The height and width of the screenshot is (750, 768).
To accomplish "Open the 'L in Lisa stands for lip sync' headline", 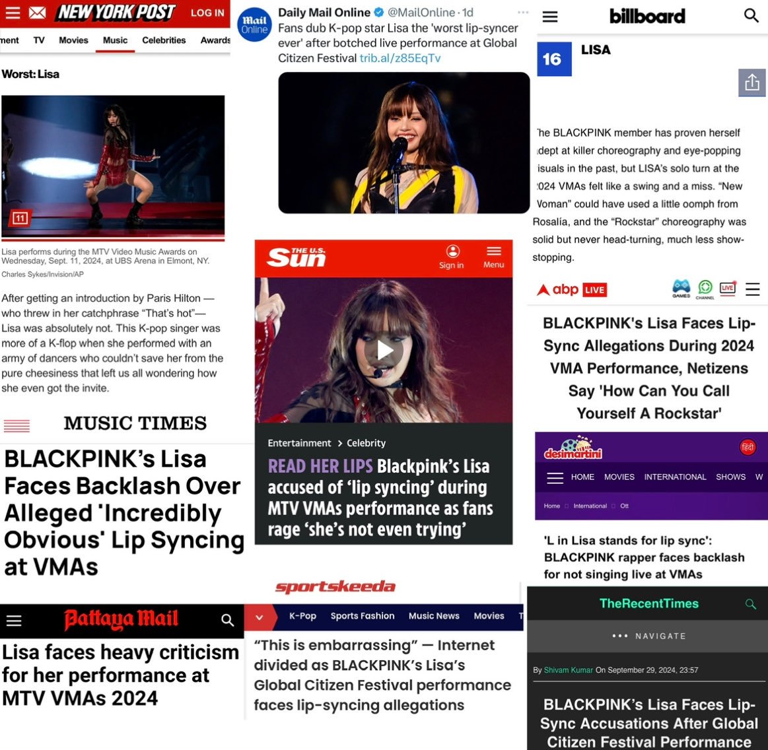I will [644, 558].
